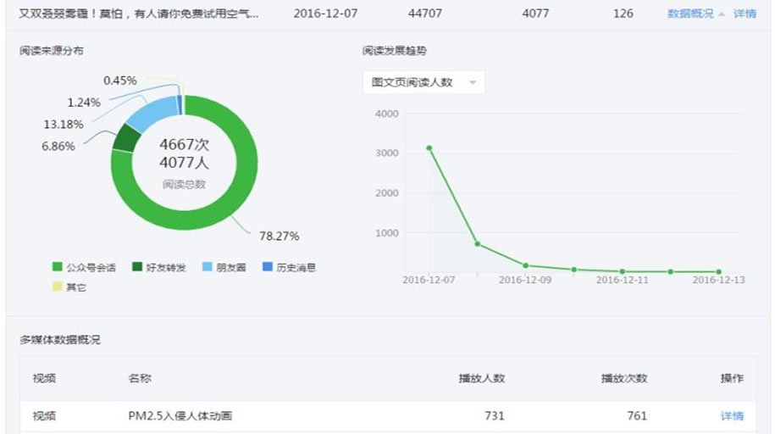The height and width of the screenshot is (434, 775).
Task: Click the 2016-12-08 data point on chart
Action: 478,244
